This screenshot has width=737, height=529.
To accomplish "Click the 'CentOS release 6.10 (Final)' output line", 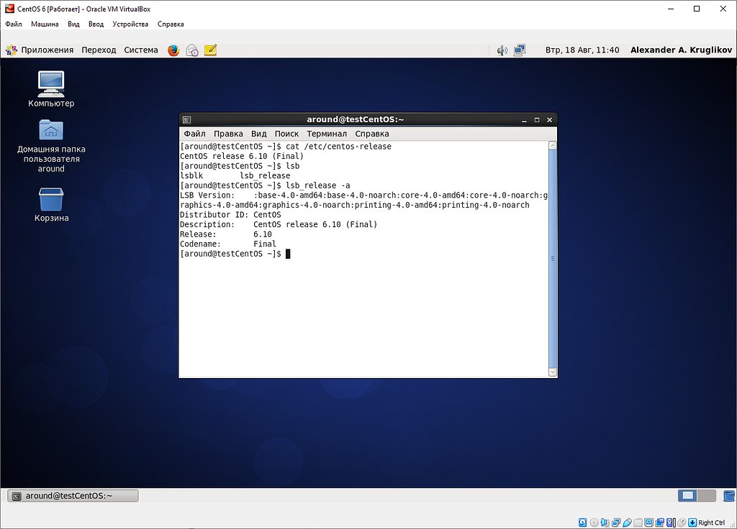I will click(x=242, y=156).
